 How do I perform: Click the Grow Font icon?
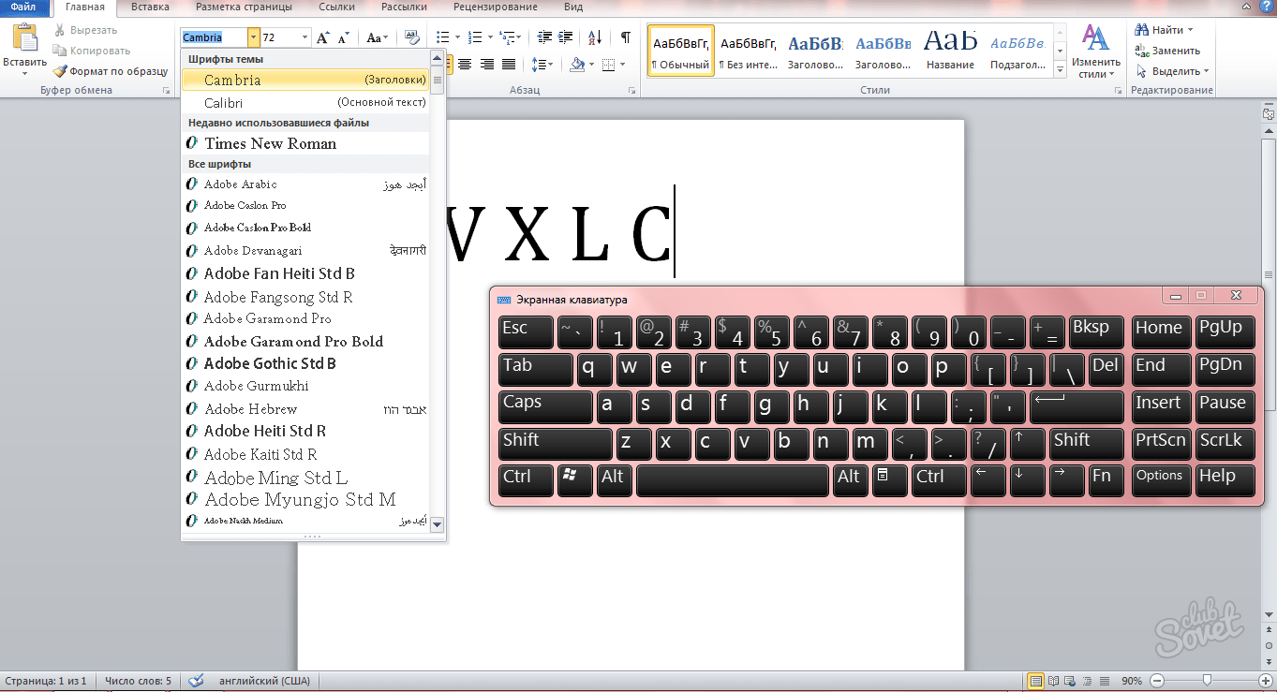(322, 38)
